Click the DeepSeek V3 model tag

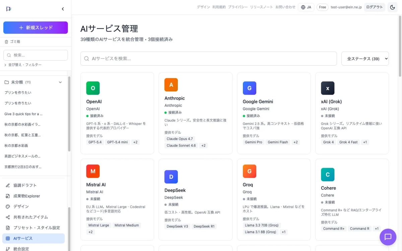click(x=178, y=227)
